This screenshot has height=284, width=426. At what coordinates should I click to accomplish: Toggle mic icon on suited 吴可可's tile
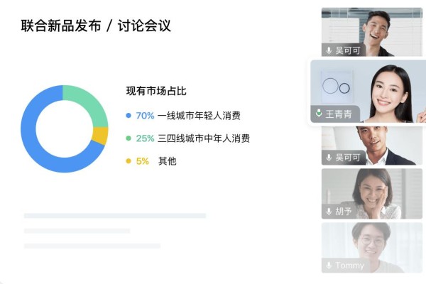[x=329, y=158]
